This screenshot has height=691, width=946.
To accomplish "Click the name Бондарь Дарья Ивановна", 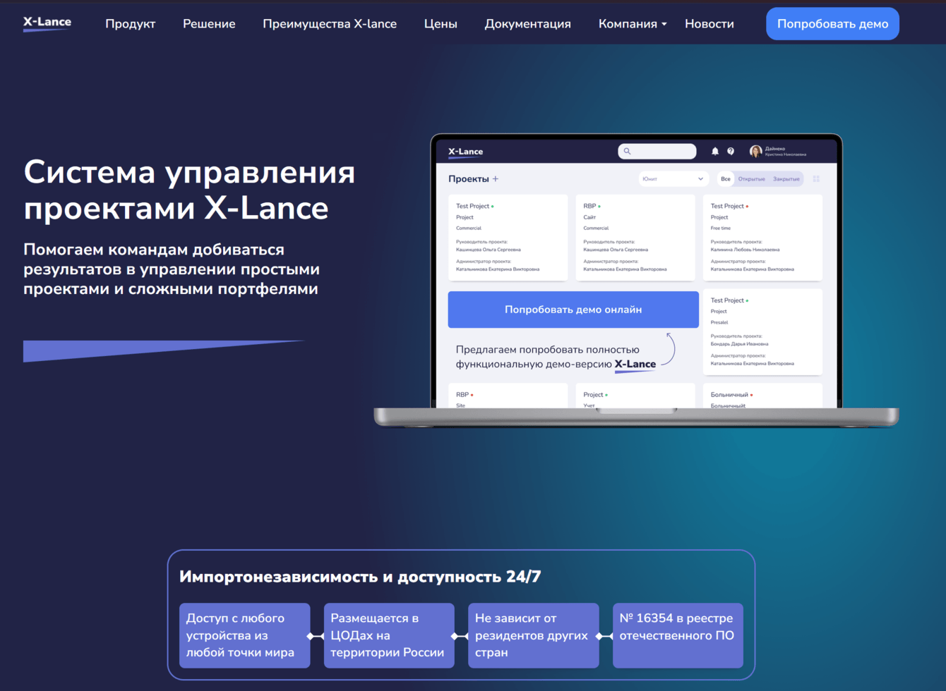I will pos(740,344).
